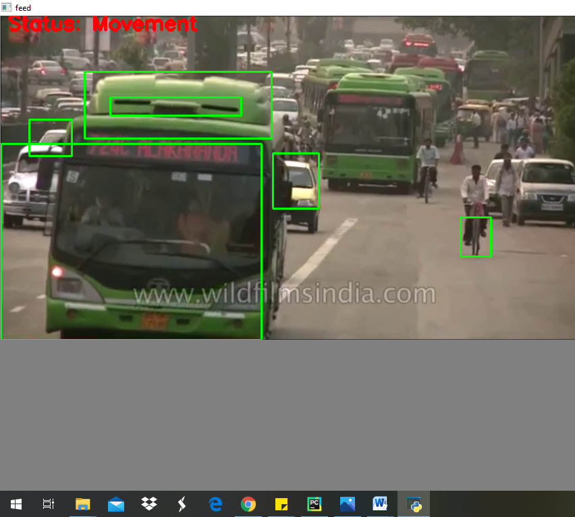Select the running Python application in the taskbar
575x517 pixels.
pyautogui.click(x=412, y=504)
